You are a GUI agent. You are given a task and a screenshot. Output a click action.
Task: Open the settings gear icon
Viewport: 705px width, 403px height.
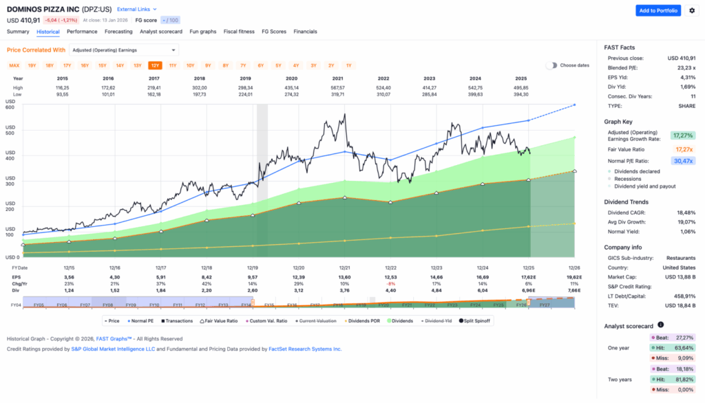point(692,11)
